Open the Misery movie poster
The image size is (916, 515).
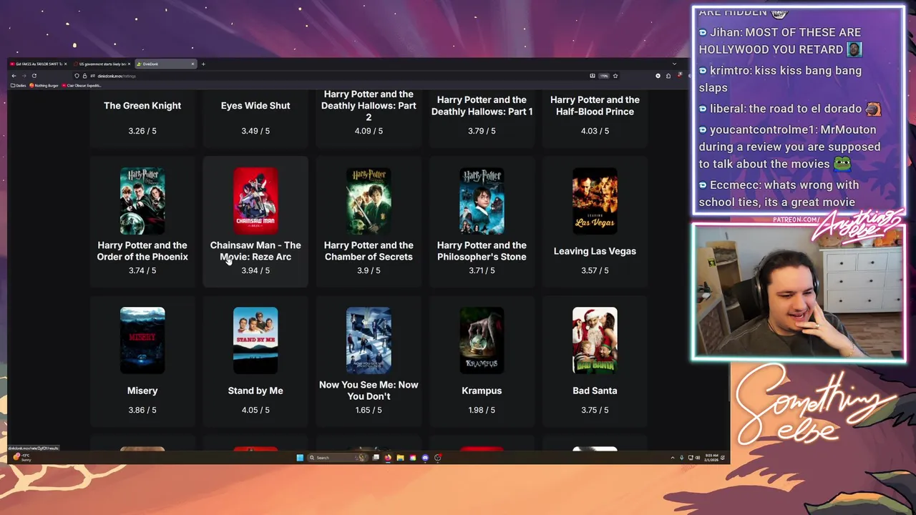point(142,340)
